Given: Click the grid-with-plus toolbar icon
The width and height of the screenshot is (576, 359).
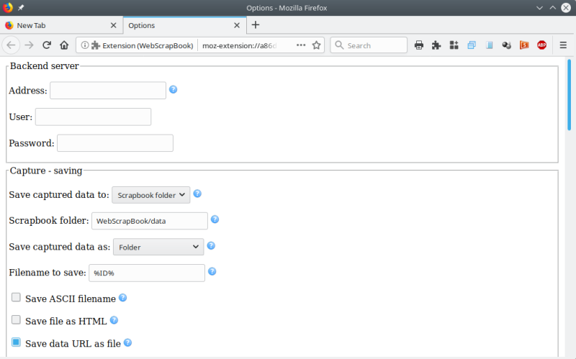Looking at the screenshot, I should [x=454, y=45].
